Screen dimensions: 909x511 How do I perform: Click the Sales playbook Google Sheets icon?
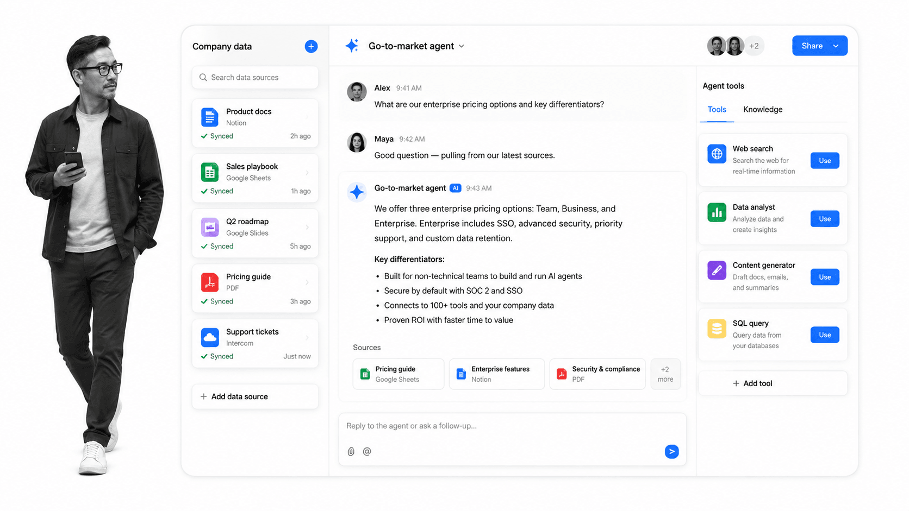pyautogui.click(x=209, y=172)
